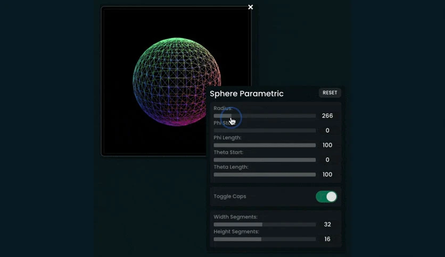Select the Phi Start value 0
The height and width of the screenshot is (257, 445).
327,131
